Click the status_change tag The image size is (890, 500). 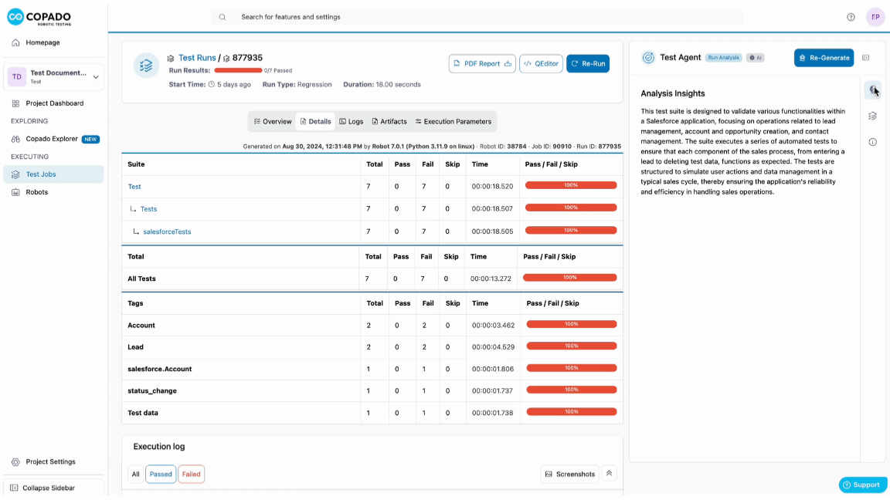coord(152,390)
